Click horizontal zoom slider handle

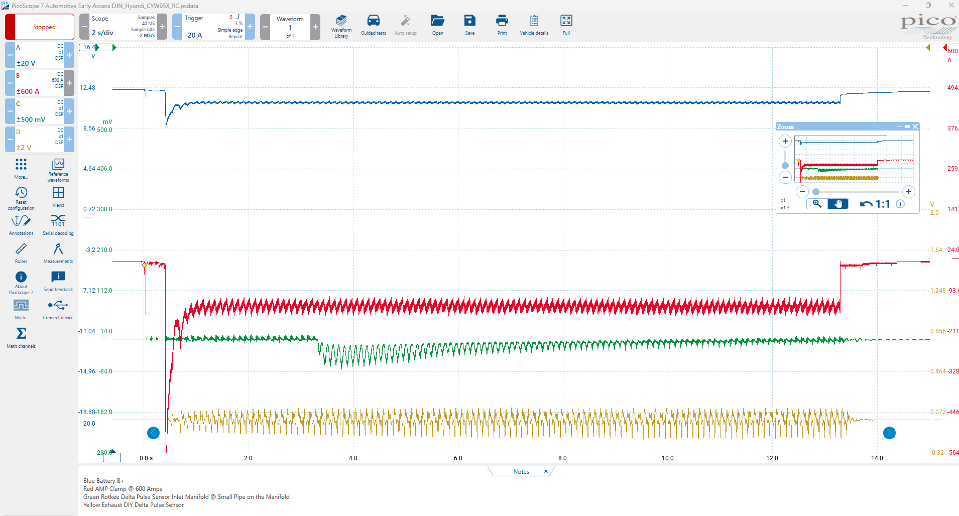coord(816,192)
